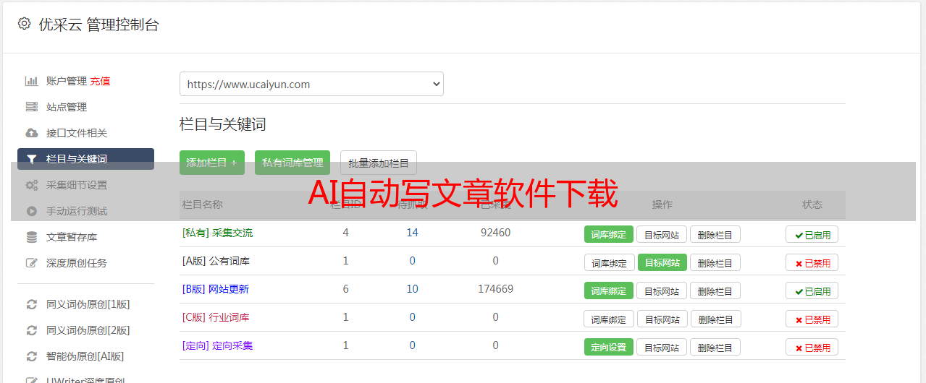The image size is (926, 383).
Task: Click 词库绑定 for 网站更新 row
Action: pyautogui.click(x=609, y=291)
